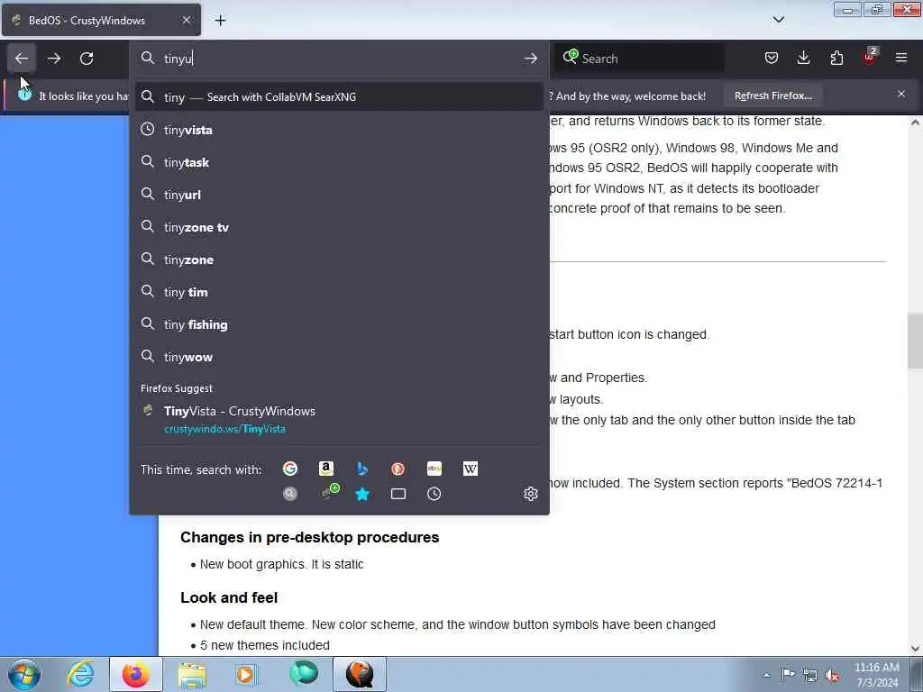Image resolution: width=923 pixels, height=692 pixels.
Task: Open the Windows Start menu orb
Action: coord(24,674)
